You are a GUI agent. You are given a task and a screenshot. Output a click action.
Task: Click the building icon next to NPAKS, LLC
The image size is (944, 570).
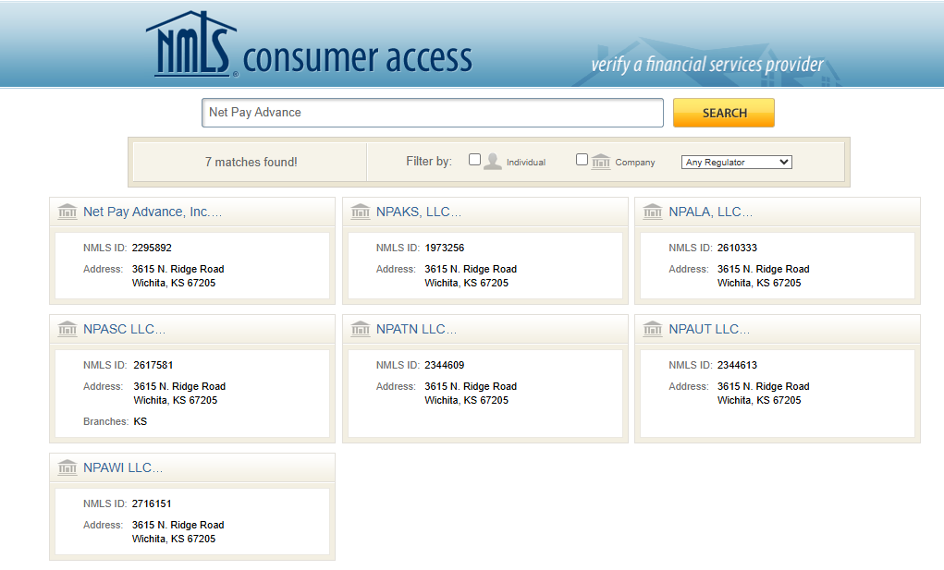[x=361, y=212]
